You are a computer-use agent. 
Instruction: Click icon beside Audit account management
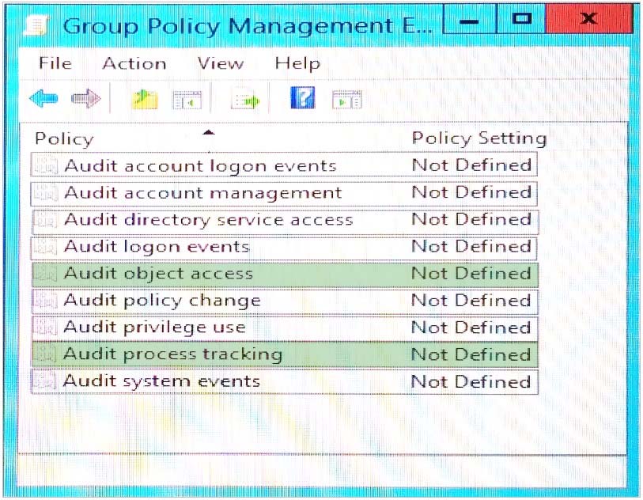(x=46, y=192)
